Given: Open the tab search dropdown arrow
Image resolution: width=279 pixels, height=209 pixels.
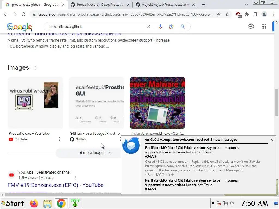Looking at the screenshot, I should pyautogui.click(x=246, y=5).
